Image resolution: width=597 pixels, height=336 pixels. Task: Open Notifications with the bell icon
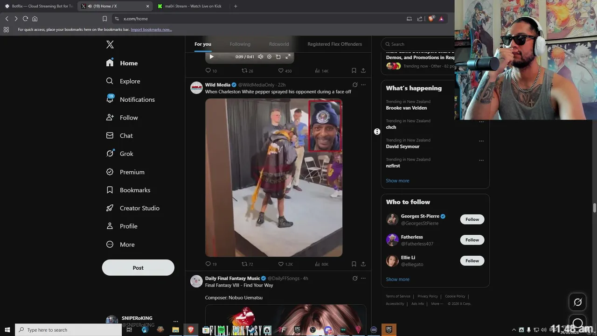130,99
